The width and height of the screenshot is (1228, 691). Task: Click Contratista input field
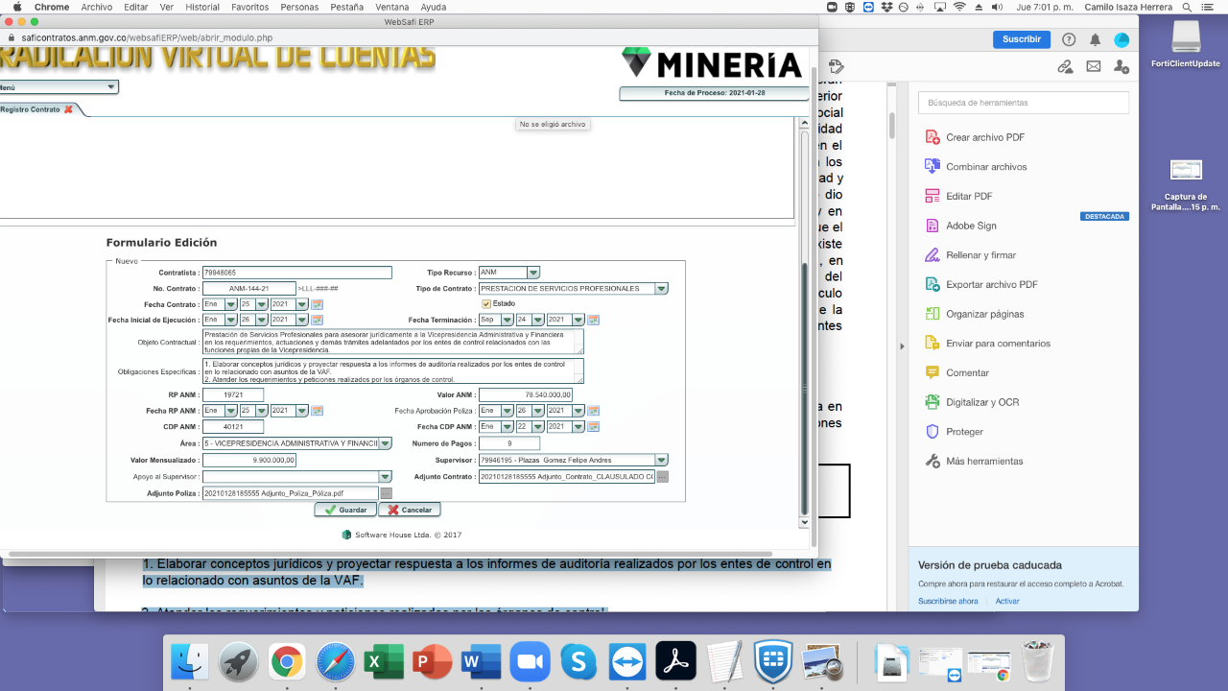point(296,273)
